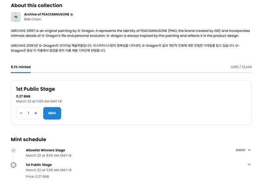The image size is (264, 191).
Task: Click the 8.1% minted label
Action: click(21, 67)
